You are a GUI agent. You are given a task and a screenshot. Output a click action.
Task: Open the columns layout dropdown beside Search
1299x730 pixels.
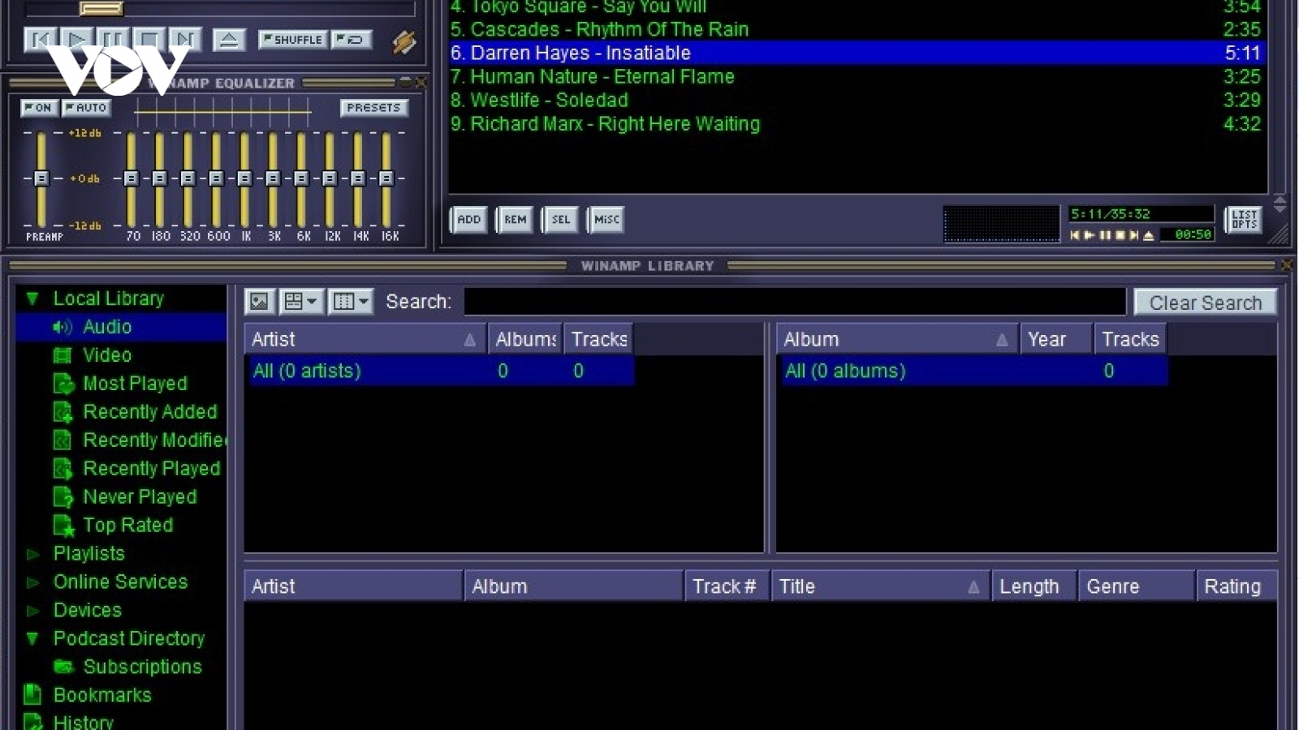pos(351,302)
